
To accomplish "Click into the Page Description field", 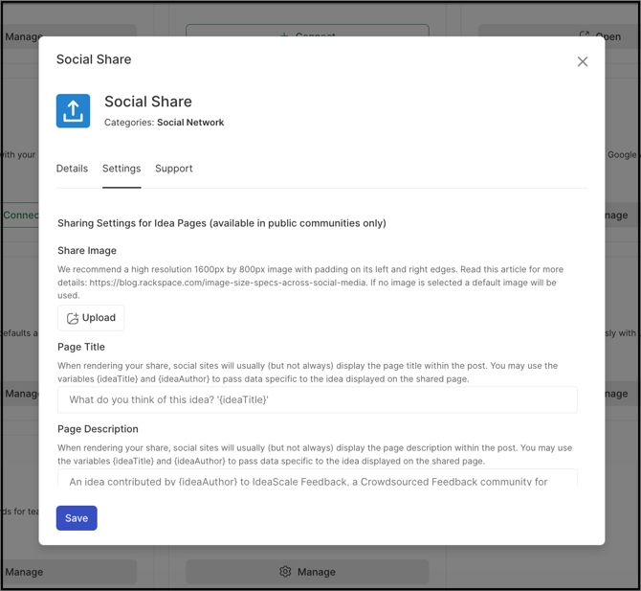I will (x=317, y=479).
